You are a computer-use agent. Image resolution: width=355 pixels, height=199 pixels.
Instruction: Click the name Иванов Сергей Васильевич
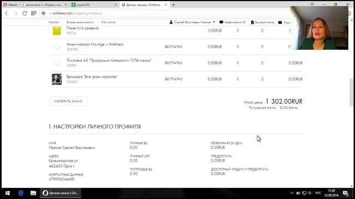coord(72,148)
